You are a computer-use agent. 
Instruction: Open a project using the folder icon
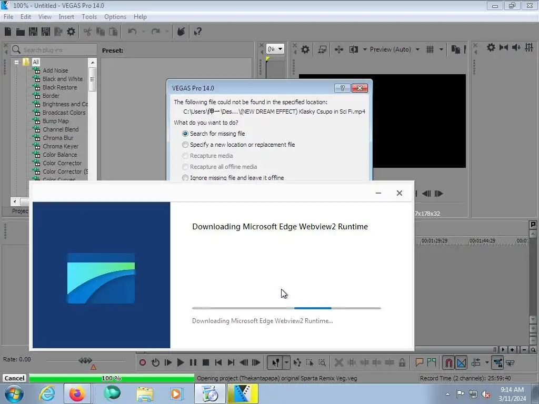(21, 32)
